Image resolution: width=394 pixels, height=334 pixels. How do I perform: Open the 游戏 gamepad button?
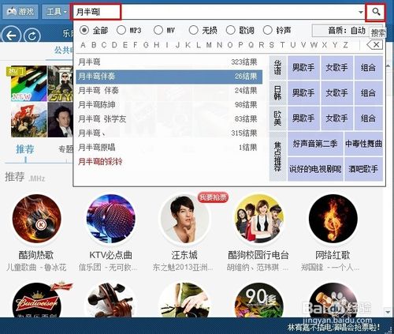click(x=20, y=12)
